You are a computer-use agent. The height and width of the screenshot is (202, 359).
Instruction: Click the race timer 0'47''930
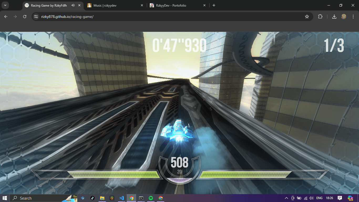(x=179, y=46)
